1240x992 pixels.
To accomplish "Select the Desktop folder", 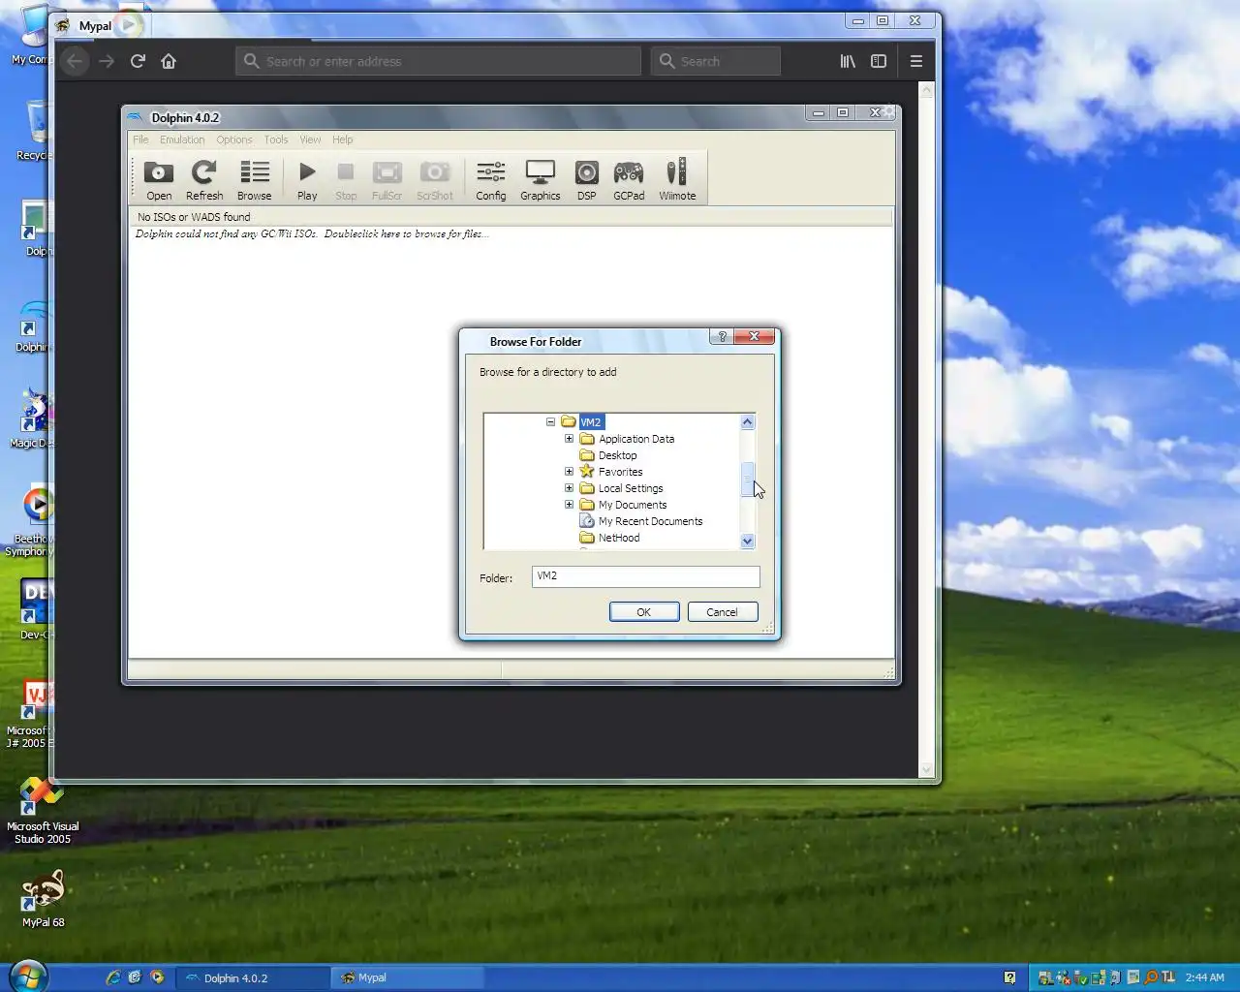I will pyautogui.click(x=617, y=455).
